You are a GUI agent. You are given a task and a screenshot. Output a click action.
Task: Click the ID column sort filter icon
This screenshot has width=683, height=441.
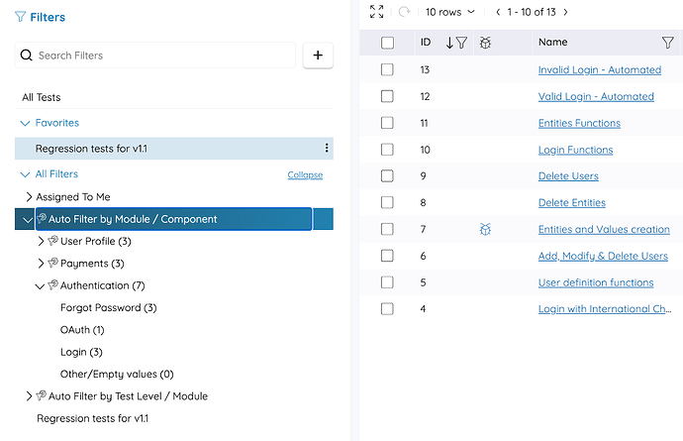[x=456, y=43]
